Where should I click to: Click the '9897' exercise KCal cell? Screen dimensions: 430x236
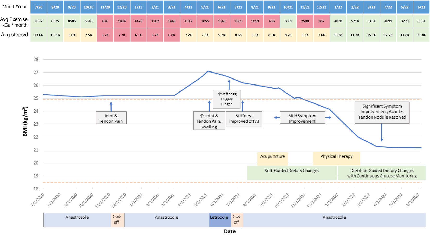[38, 21]
